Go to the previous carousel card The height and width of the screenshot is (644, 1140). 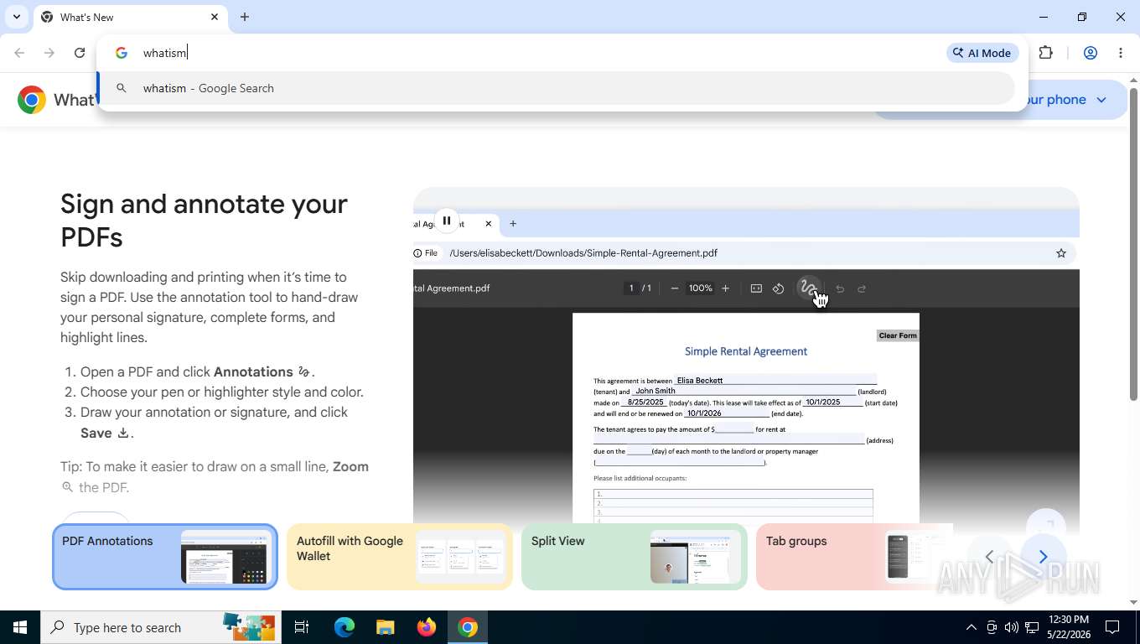(x=989, y=557)
